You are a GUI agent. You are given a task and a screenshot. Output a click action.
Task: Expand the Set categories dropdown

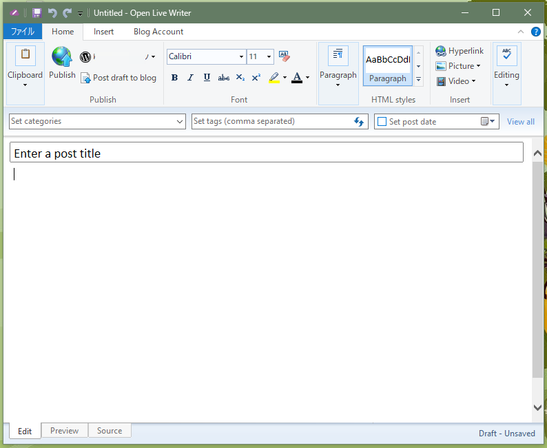[x=179, y=122]
